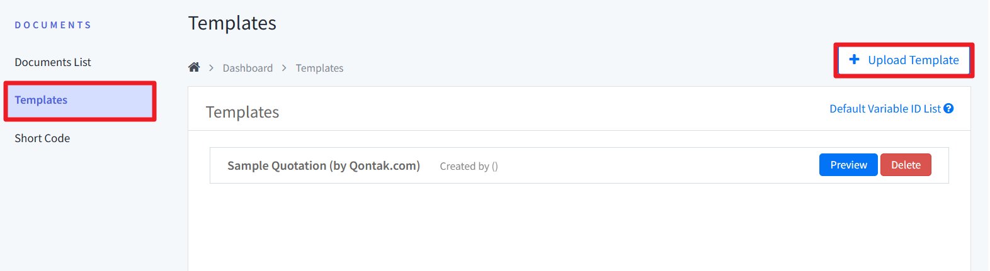Delete the Sample Quotation template
990x271 pixels.
(905, 165)
